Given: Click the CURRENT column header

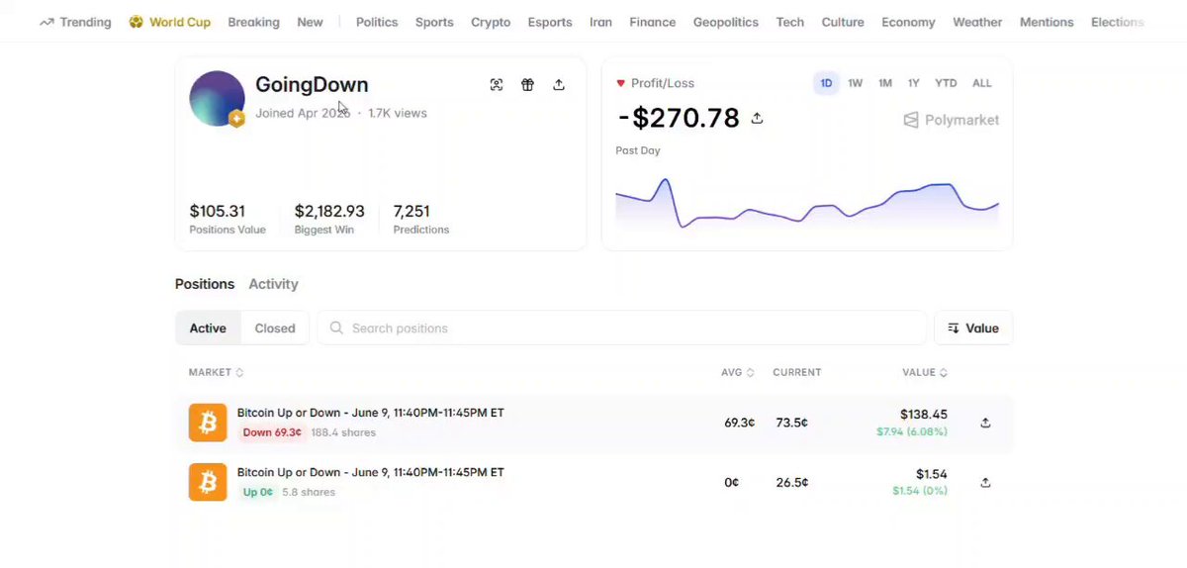Looking at the screenshot, I should pyautogui.click(x=797, y=373).
